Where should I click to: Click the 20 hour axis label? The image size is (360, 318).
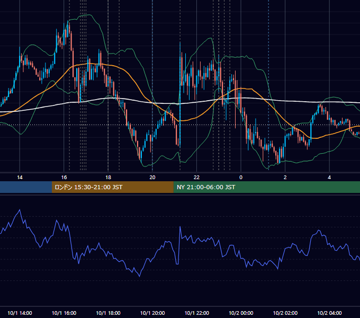coord(152,178)
